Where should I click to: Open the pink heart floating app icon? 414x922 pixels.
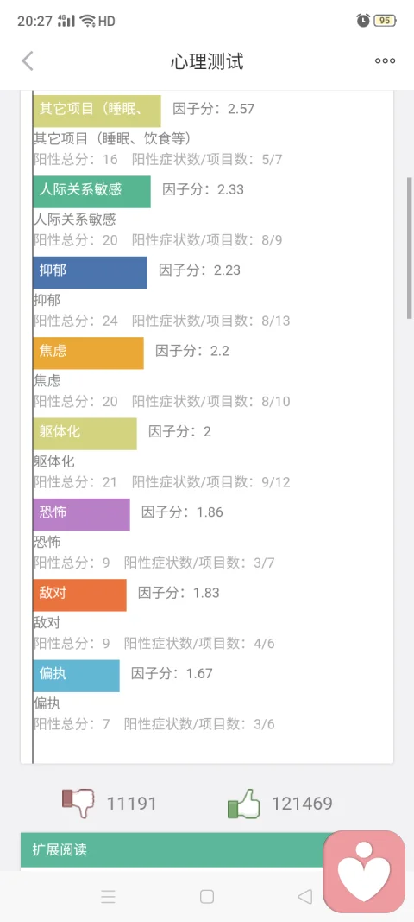click(364, 871)
